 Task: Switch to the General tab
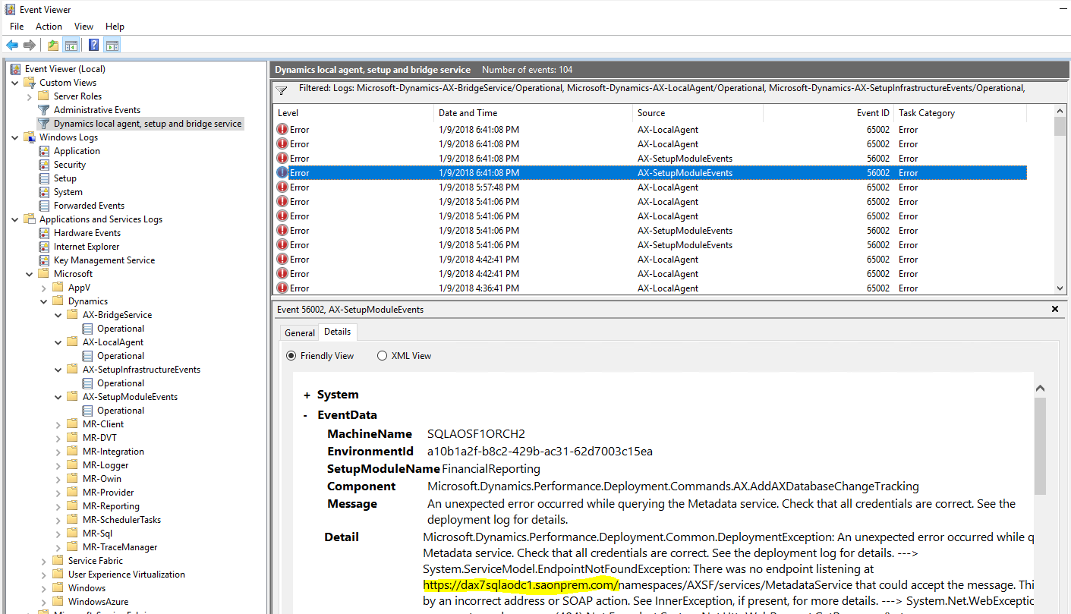pos(299,332)
